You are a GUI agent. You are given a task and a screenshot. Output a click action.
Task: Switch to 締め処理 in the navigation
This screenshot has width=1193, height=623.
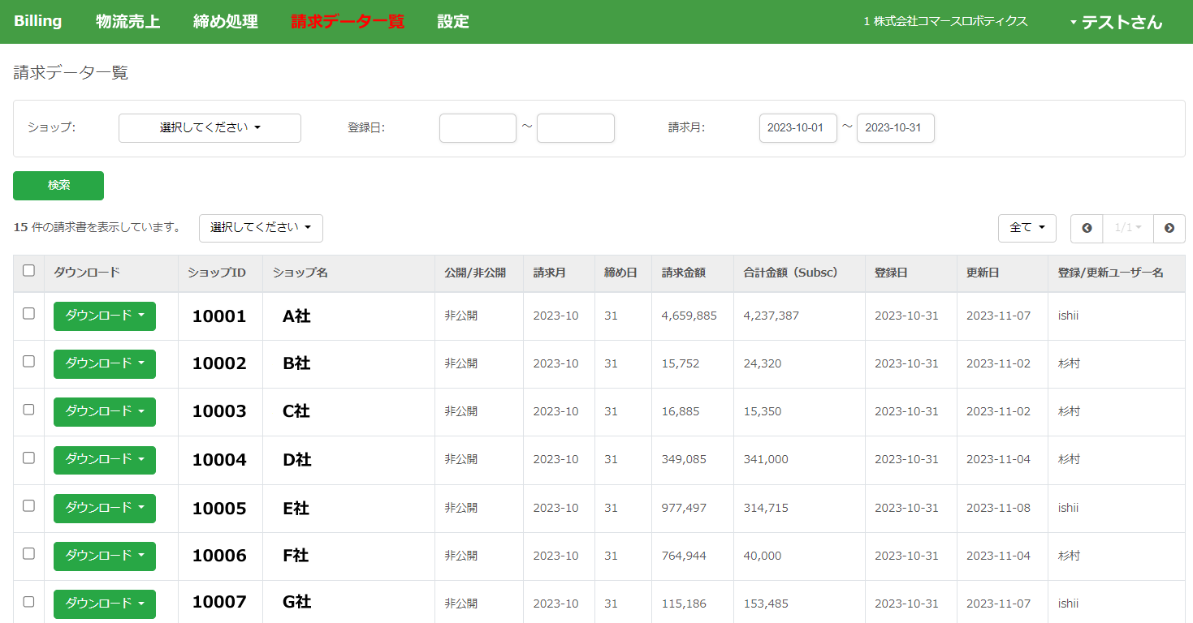(225, 22)
